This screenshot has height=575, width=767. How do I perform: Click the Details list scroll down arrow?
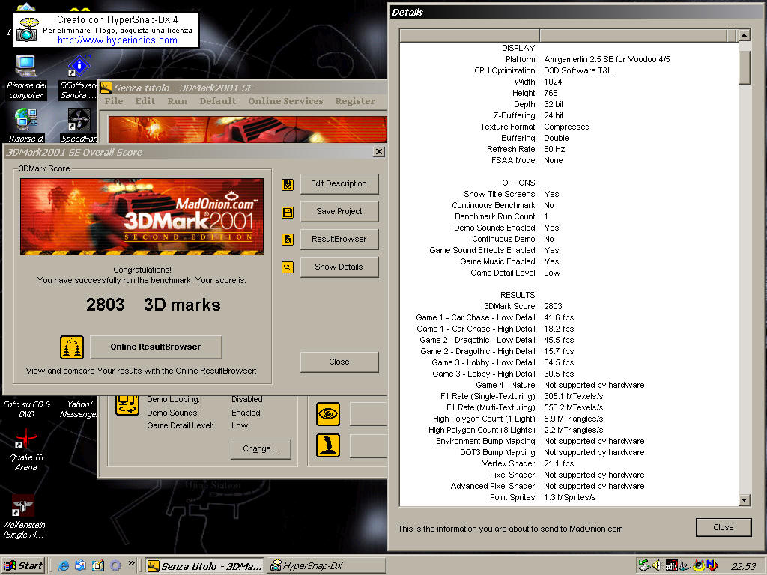click(744, 499)
